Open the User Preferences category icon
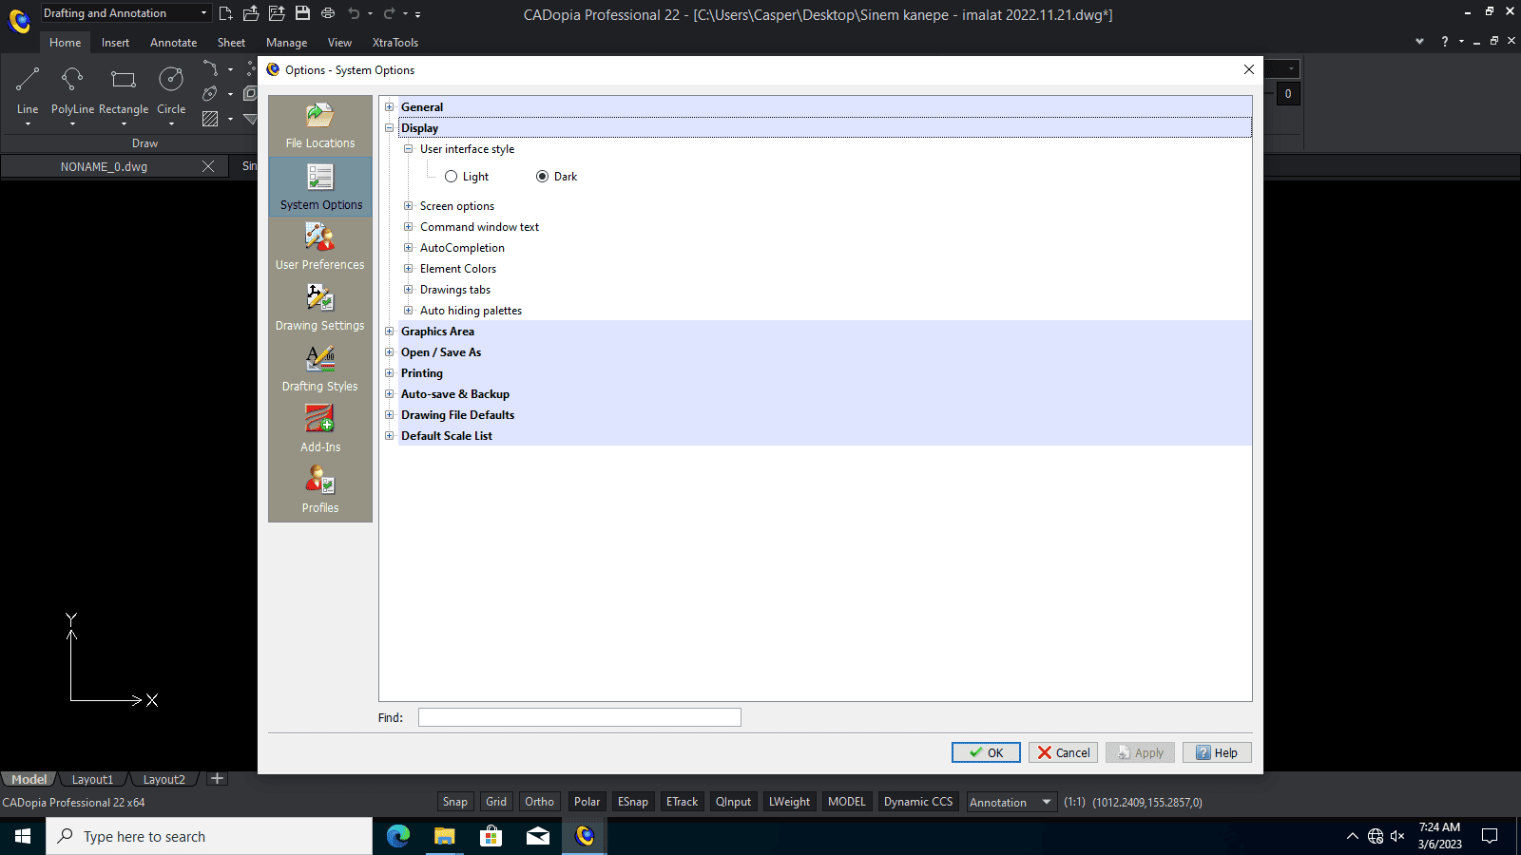The width and height of the screenshot is (1521, 855). click(x=319, y=246)
